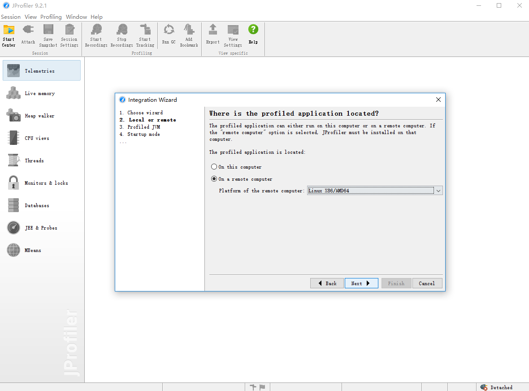529x391 pixels.
Task: Select the Telemetries sidebar section
Action: point(42,70)
